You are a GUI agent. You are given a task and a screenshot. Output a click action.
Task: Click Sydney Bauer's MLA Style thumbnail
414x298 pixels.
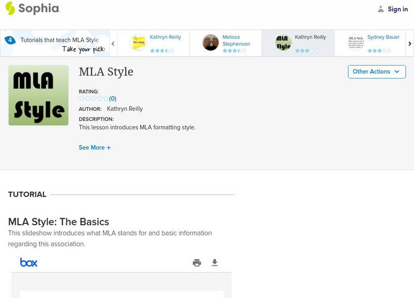click(356, 42)
